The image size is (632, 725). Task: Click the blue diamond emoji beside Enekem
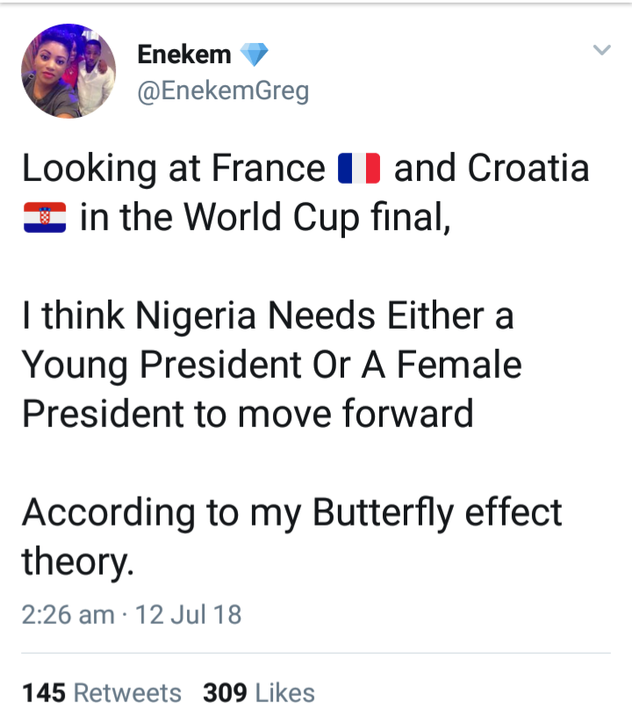click(253, 55)
